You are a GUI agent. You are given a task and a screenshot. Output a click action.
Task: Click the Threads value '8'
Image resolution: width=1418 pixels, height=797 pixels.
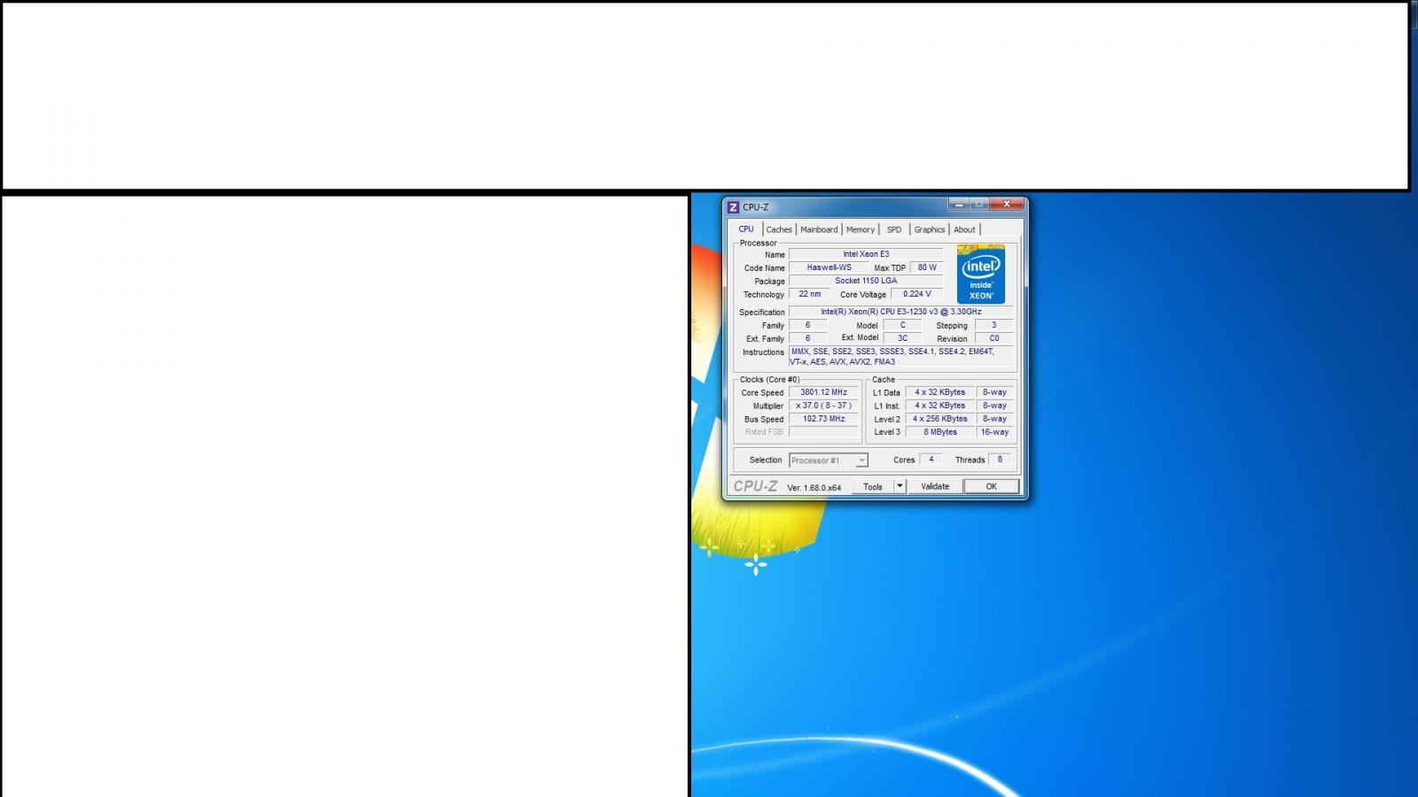[1000, 460]
